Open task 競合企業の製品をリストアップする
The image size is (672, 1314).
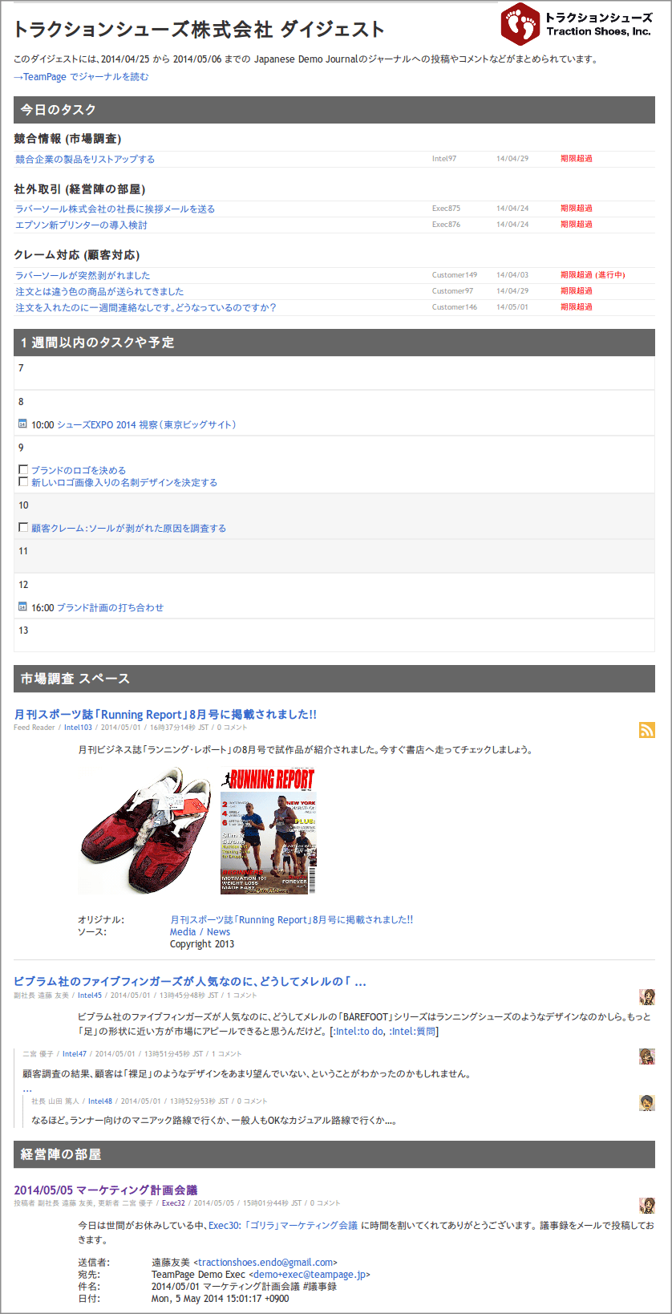(85, 159)
